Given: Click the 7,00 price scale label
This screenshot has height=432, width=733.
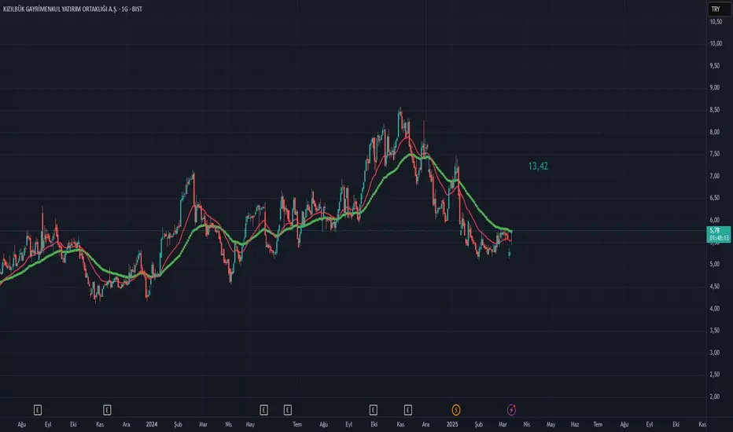Looking at the screenshot, I should [x=715, y=176].
